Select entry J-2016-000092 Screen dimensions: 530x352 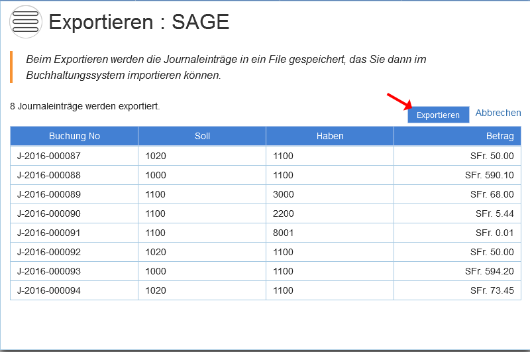(x=49, y=253)
